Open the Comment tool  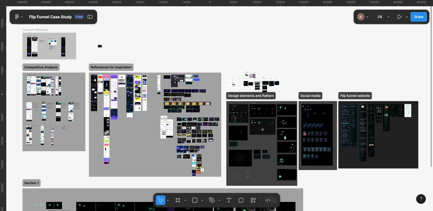pyautogui.click(x=241, y=200)
